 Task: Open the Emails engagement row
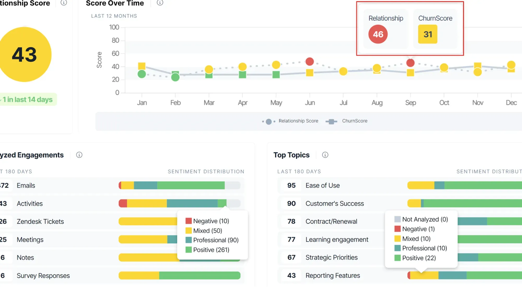click(122, 186)
